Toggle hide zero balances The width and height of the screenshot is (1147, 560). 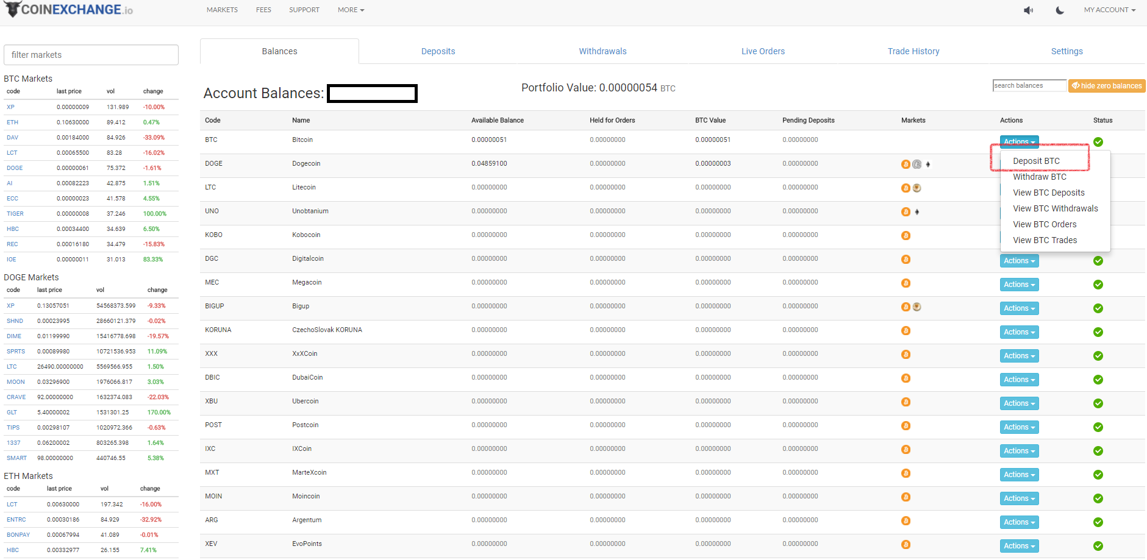tap(1106, 86)
